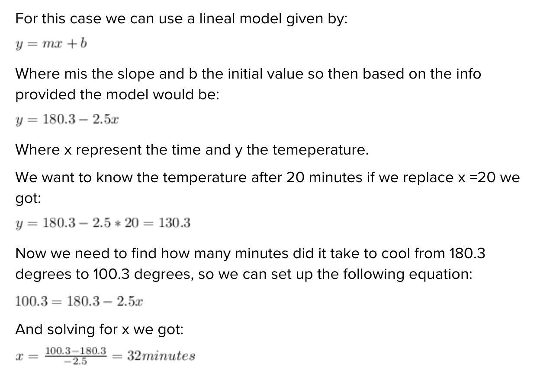The height and width of the screenshot is (392, 553).
Task: Click the answer 32minutes
Action: pos(161,356)
